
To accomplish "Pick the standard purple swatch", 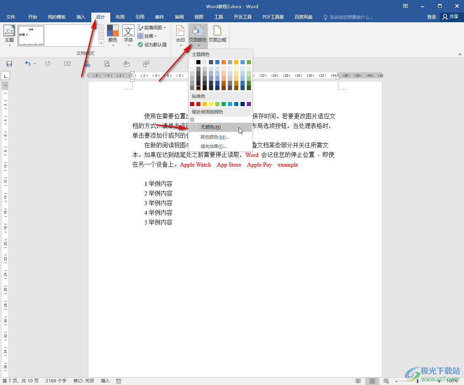I will tap(249, 104).
